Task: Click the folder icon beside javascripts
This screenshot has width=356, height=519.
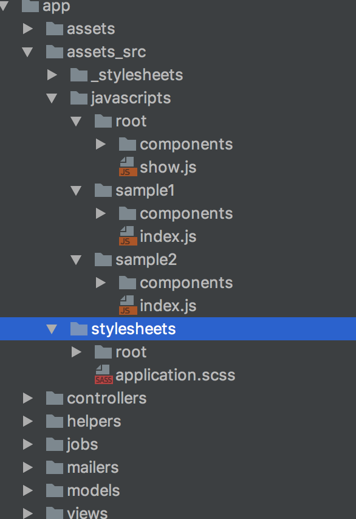Action: pos(79,98)
